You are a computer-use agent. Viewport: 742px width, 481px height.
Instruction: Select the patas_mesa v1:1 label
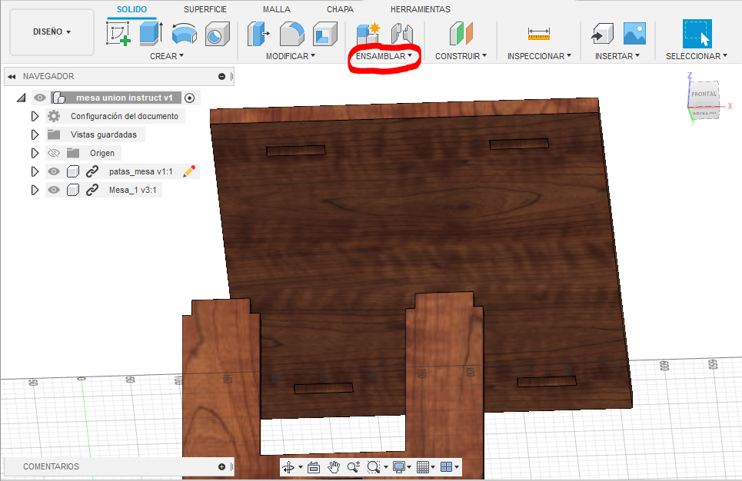pyautogui.click(x=141, y=171)
